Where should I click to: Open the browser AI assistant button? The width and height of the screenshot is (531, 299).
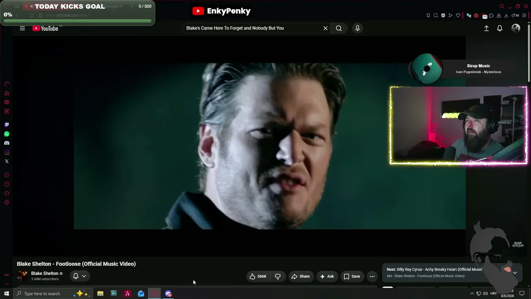515,15
